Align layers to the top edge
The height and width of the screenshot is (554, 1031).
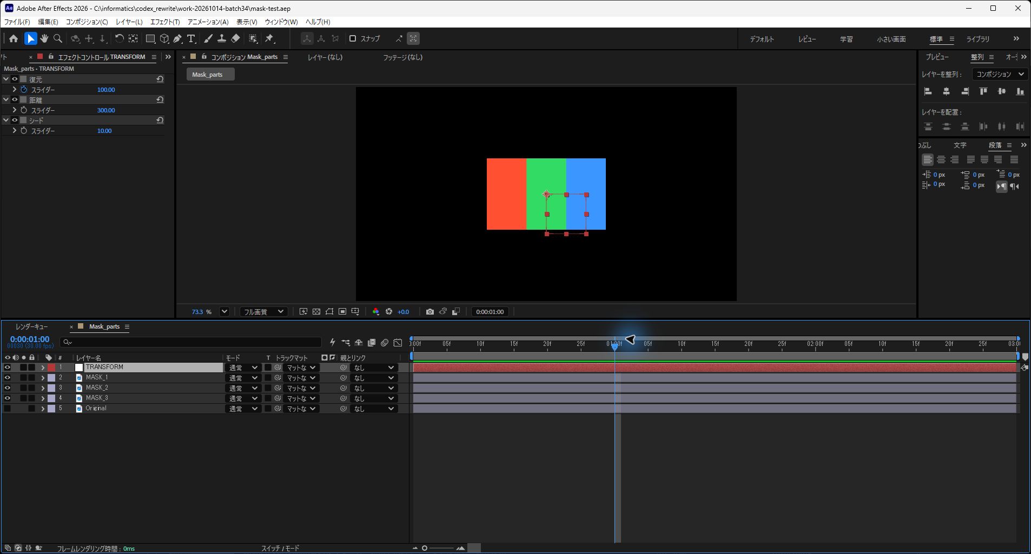coord(983,91)
